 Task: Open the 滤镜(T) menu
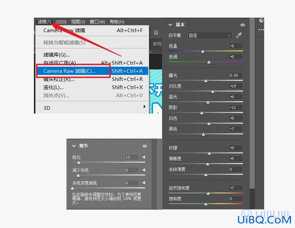coord(44,22)
